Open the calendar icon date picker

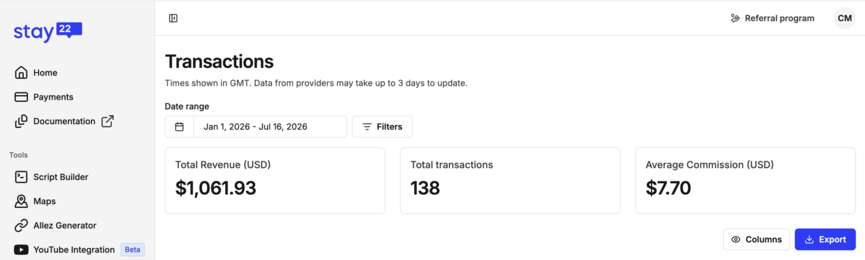[179, 127]
